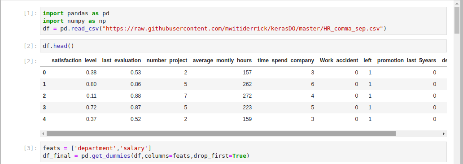Click the Work_accident column header
The image size is (463, 164).
coord(339,60)
